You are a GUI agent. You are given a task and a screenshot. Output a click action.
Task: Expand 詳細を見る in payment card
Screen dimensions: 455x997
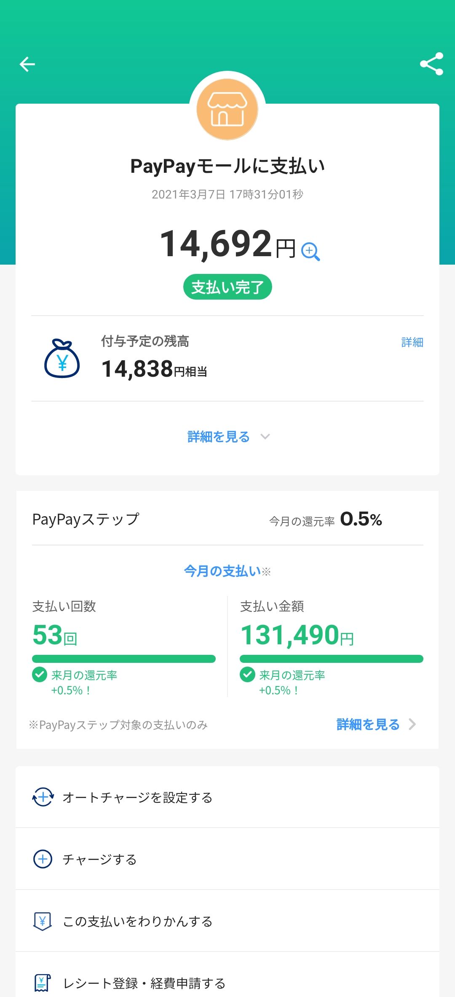coord(219,437)
